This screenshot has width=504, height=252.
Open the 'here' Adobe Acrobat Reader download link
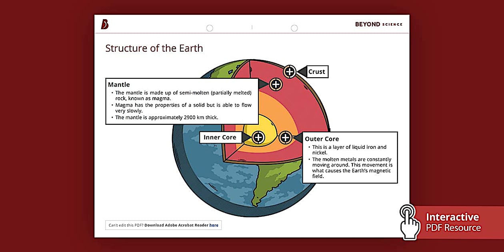click(214, 225)
